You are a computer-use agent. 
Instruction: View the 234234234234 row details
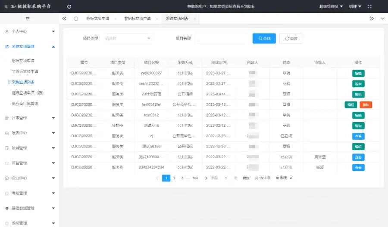(x=358, y=168)
